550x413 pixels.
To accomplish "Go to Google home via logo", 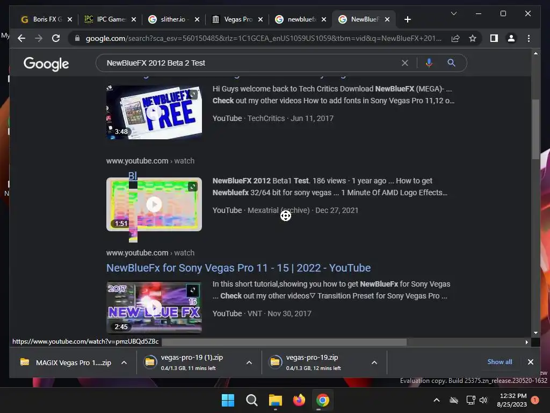I will point(46,64).
